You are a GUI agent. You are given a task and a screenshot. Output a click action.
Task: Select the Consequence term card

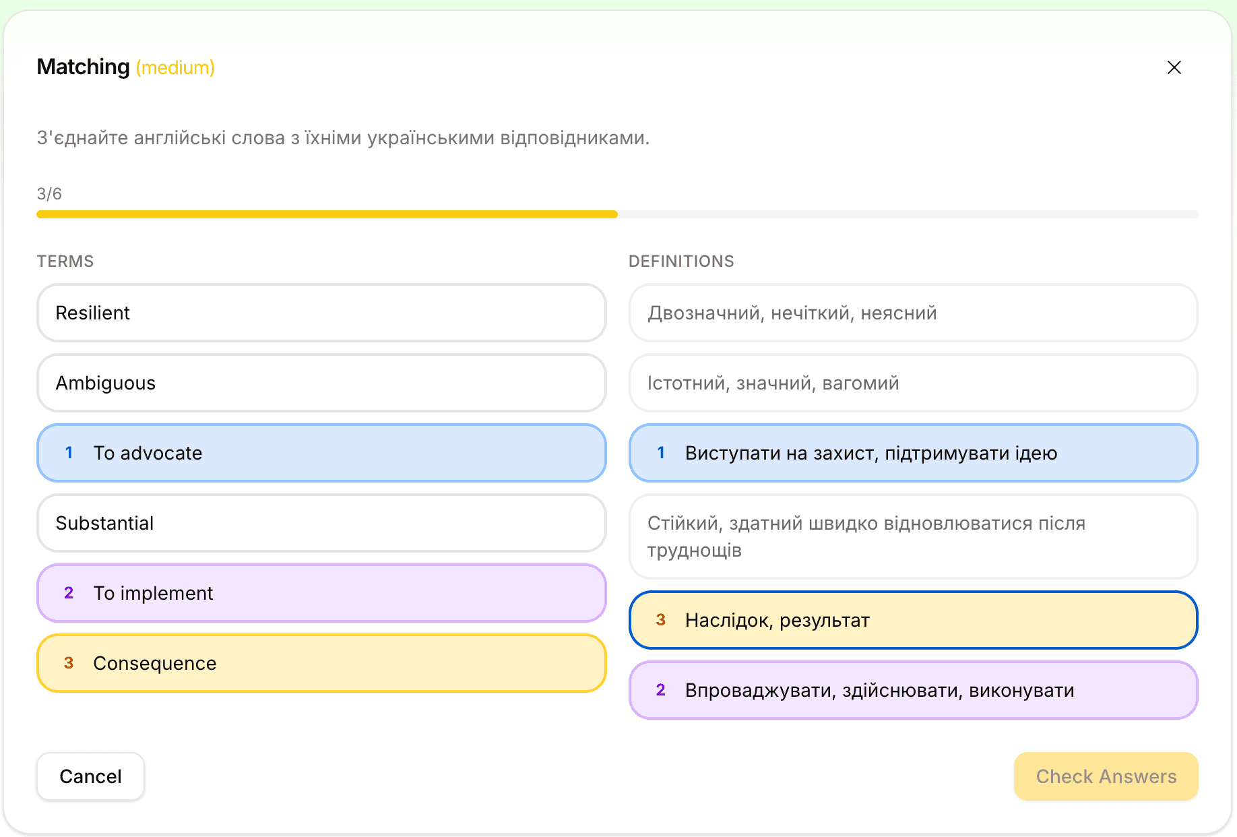(x=321, y=663)
